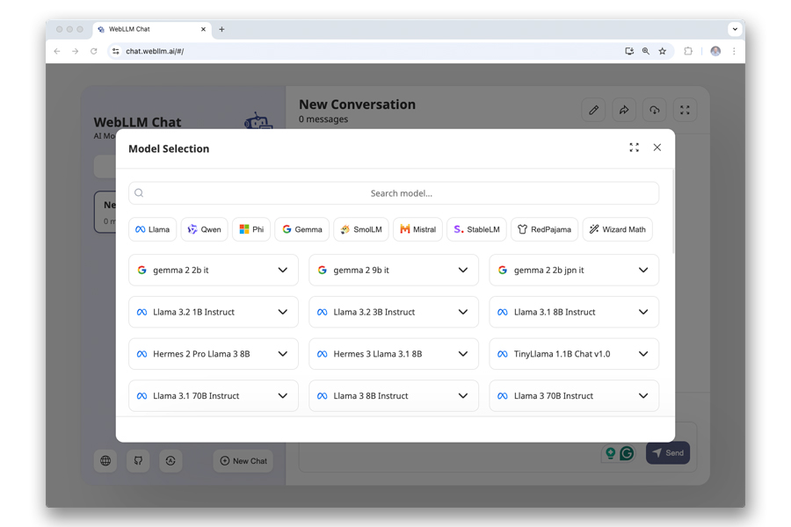Toggle the Qwen model filter
This screenshot has width=791, height=527.
click(x=204, y=229)
